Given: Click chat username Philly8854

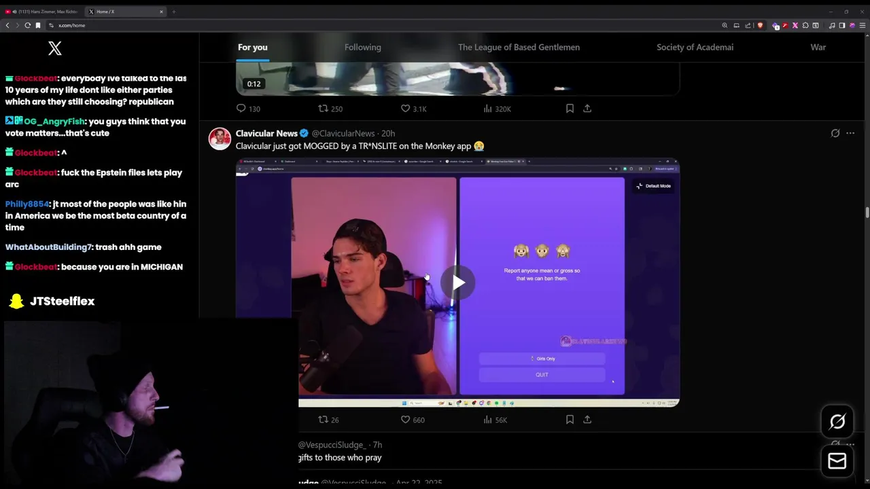Looking at the screenshot, I should 27,204.
